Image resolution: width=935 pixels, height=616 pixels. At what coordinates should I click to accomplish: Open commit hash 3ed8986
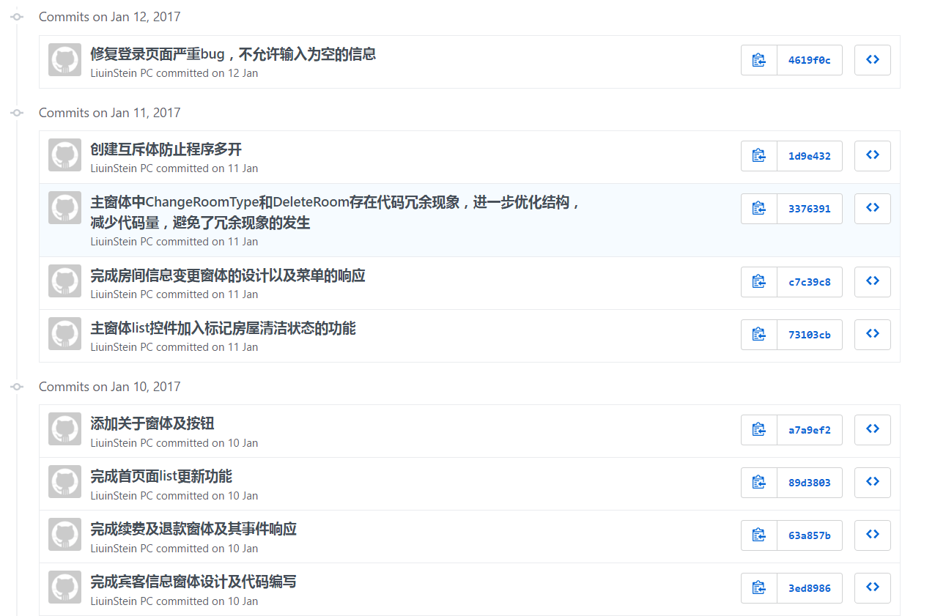point(809,587)
